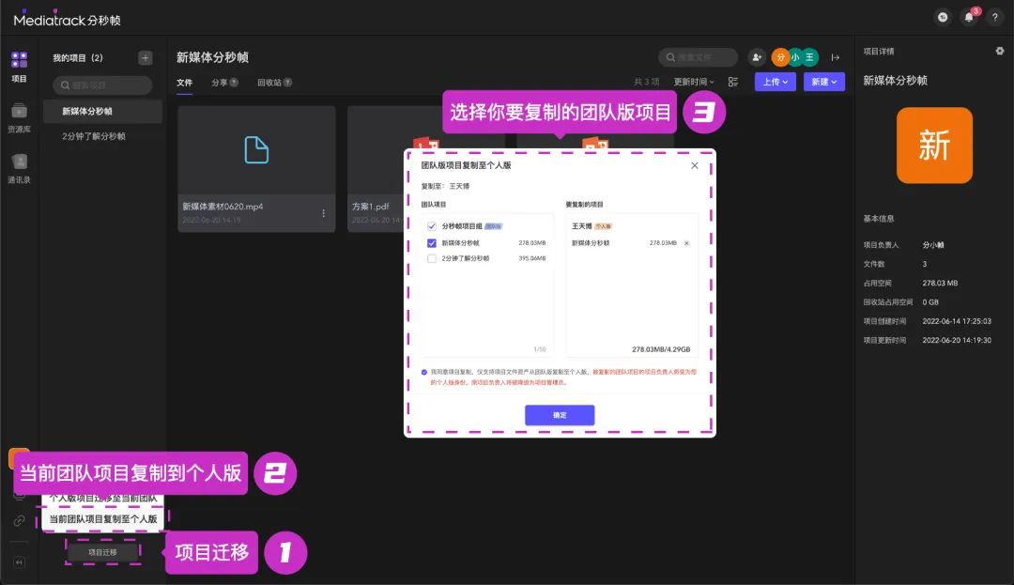This screenshot has height=585, width=1014.
Task: Click the 项目迁移 migration button
Action: click(x=102, y=552)
